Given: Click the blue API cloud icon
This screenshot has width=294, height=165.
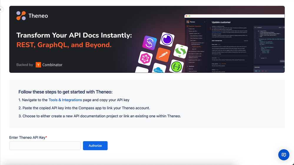Looking at the screenshot, I should point(158,68).
